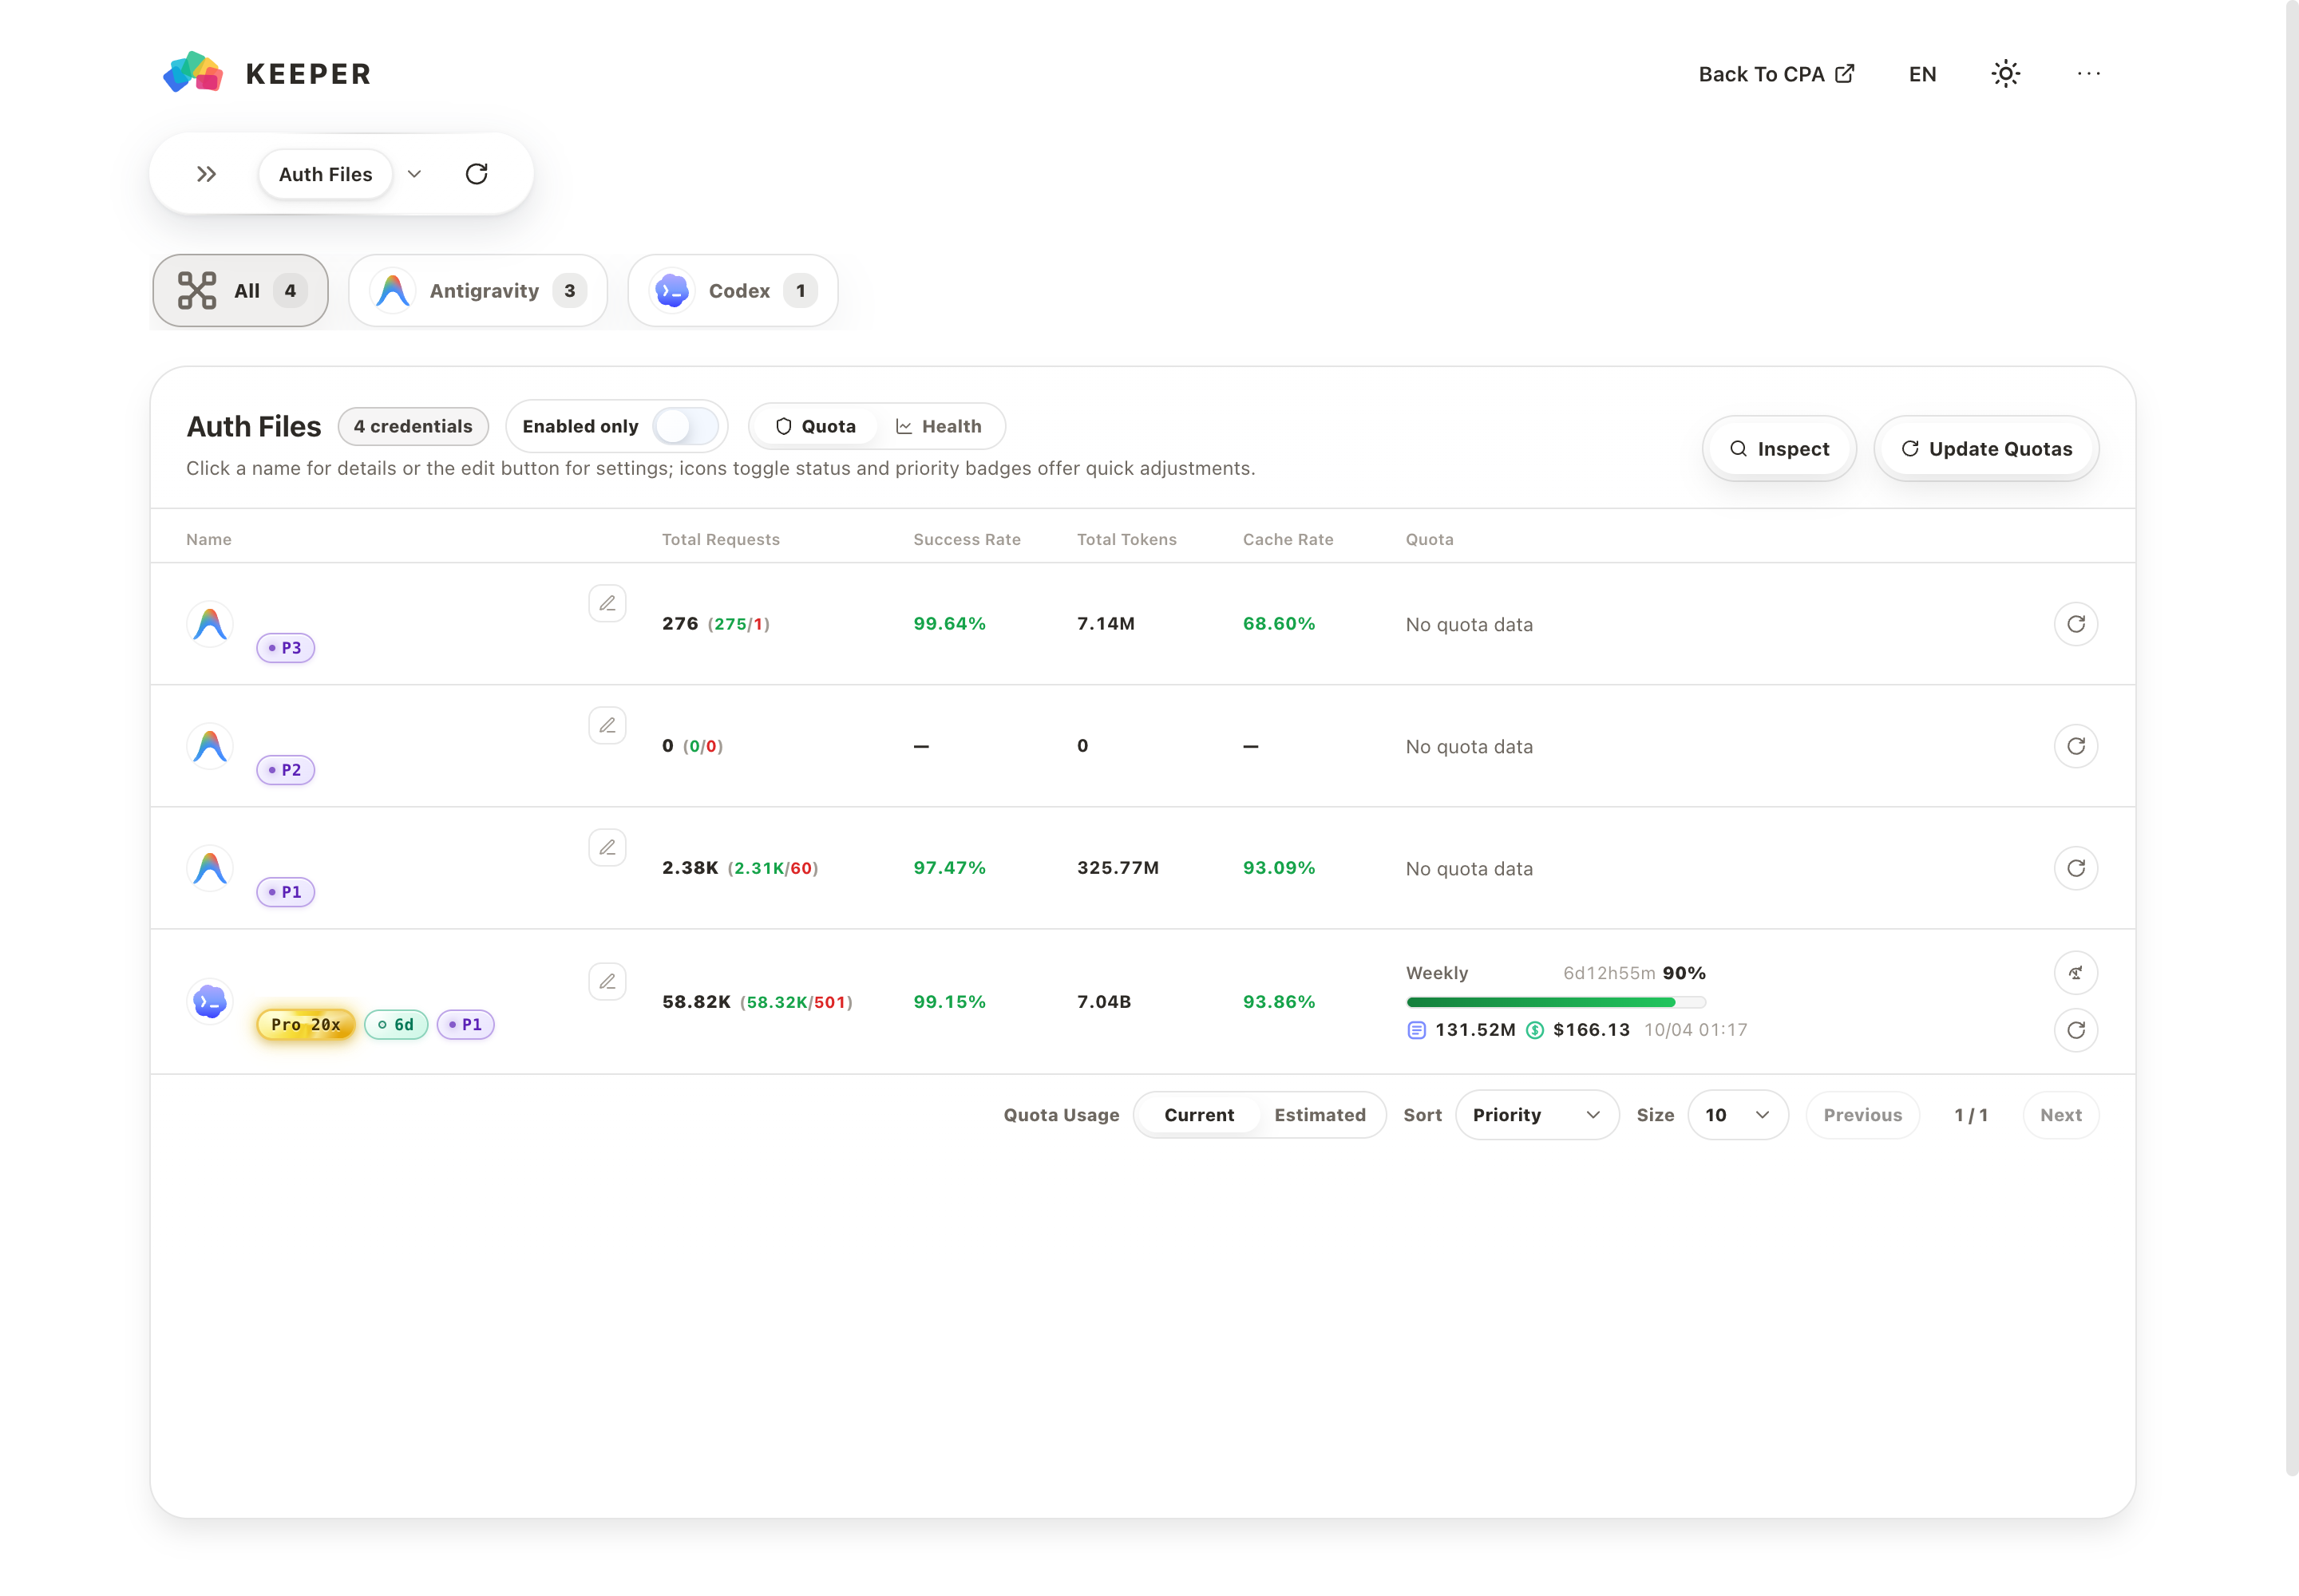This screenshot has height=1596, width=2299.
Task: Click the Inspect button
Action: [x=1779, y=449]
